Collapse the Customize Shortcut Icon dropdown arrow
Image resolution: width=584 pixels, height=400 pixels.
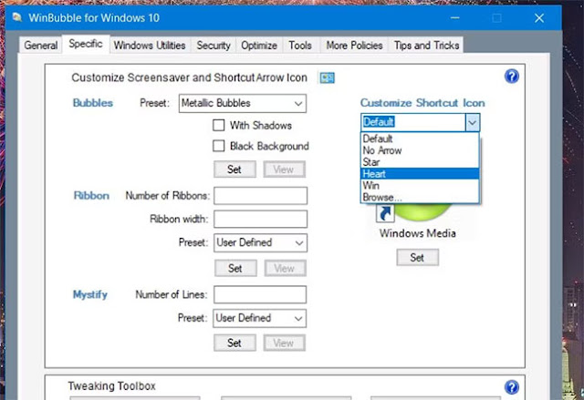tap(473, 122)
